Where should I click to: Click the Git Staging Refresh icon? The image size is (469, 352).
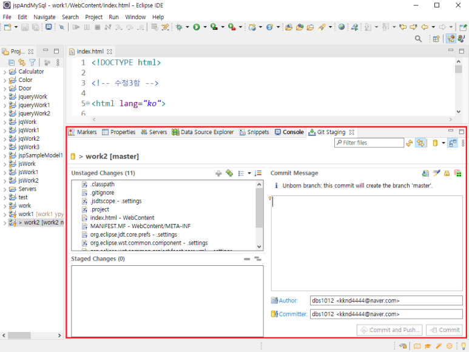(409, 143)
